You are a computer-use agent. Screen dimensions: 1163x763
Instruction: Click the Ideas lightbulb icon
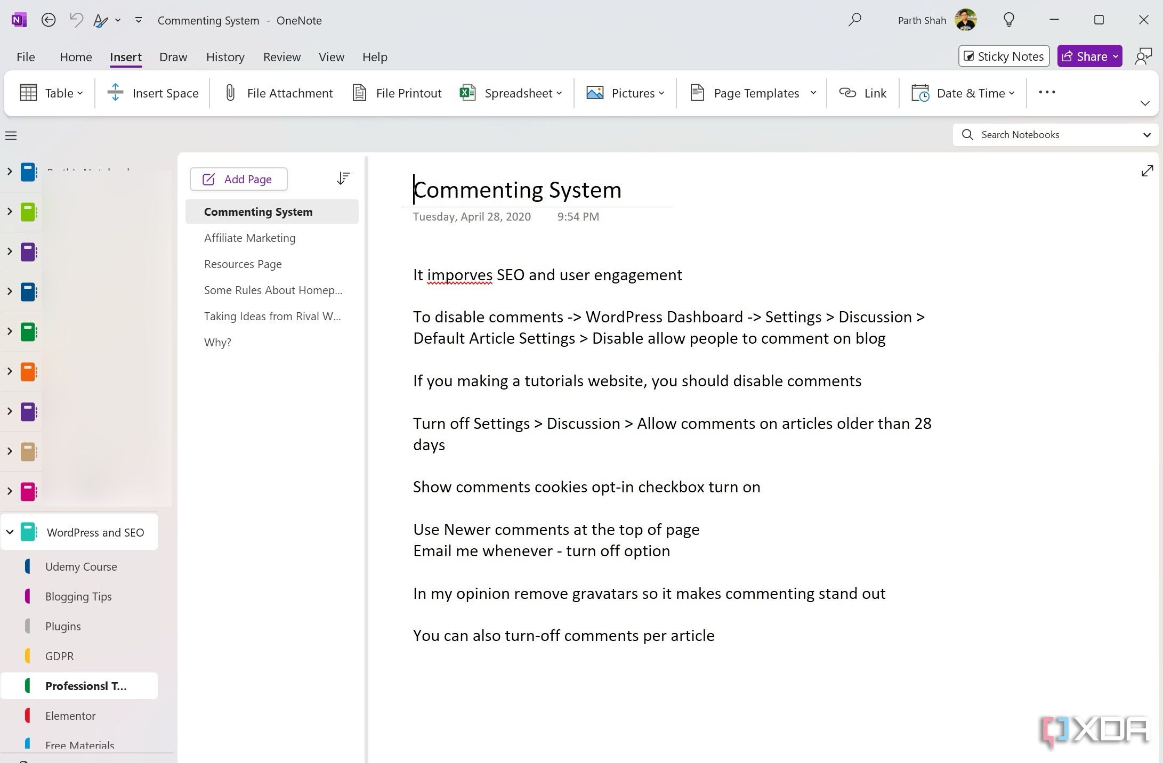(1008, 20)
